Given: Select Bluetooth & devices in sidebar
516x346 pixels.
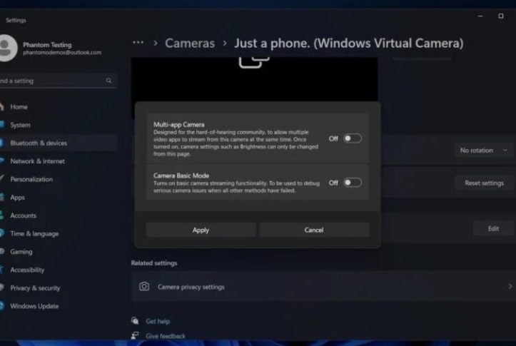Looking at the screenshot, I should (x=59, y=143).
